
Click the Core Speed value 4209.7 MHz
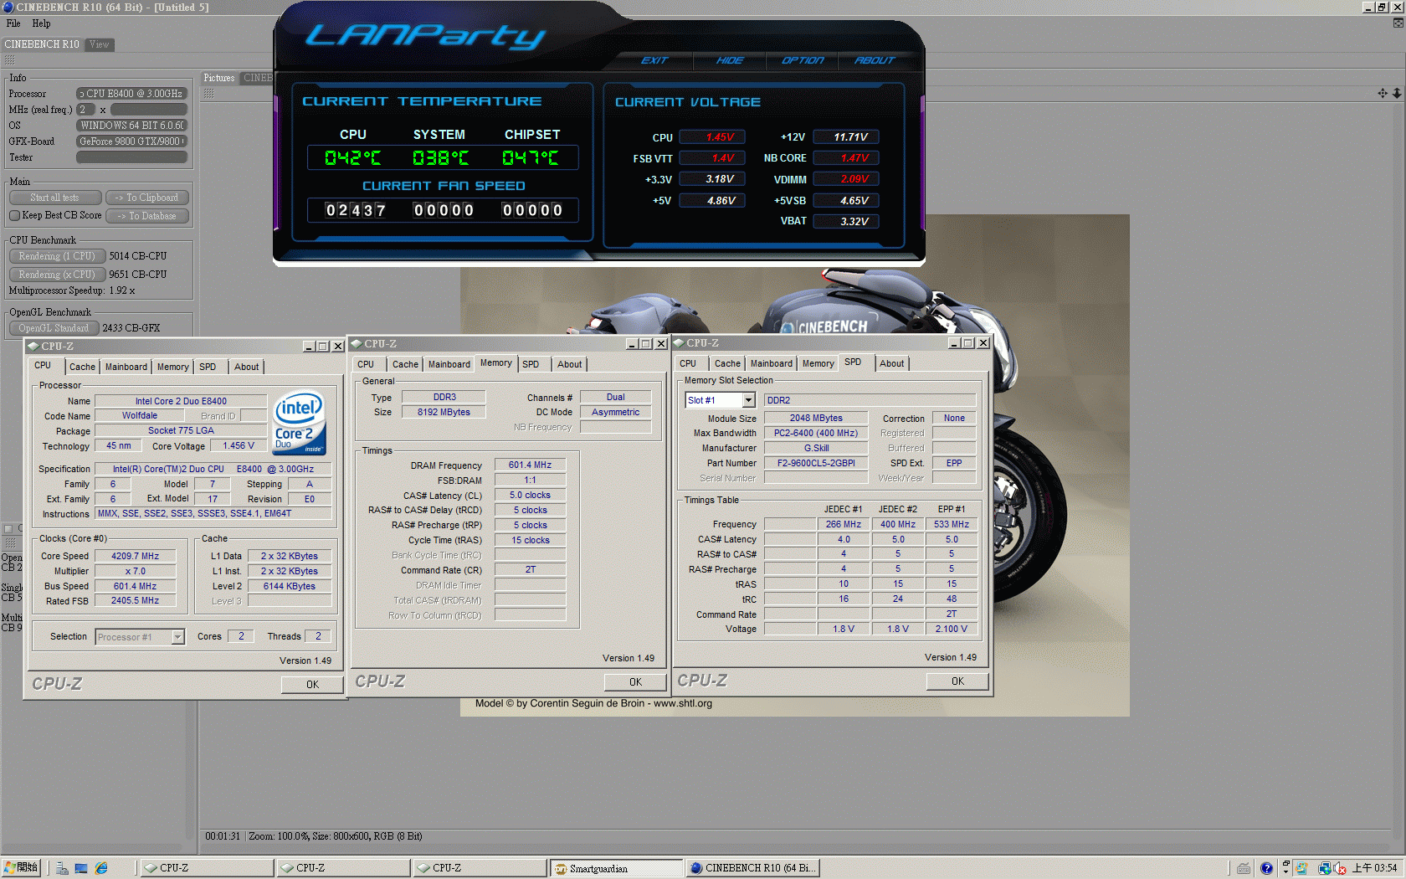click(135, 556)
